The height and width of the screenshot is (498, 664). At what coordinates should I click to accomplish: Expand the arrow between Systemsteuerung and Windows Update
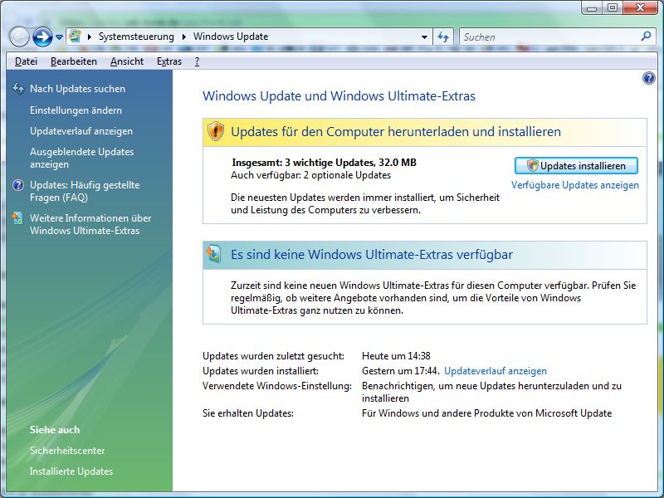183,37
